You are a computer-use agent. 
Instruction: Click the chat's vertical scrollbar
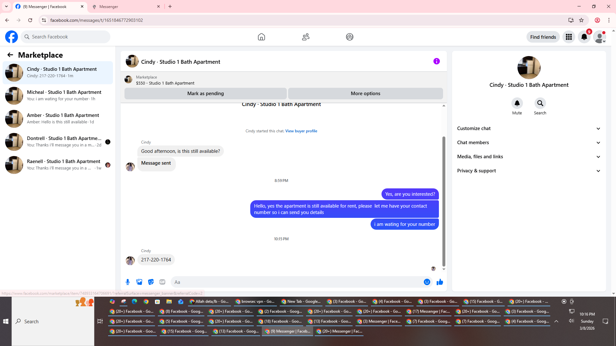[444, 201]
